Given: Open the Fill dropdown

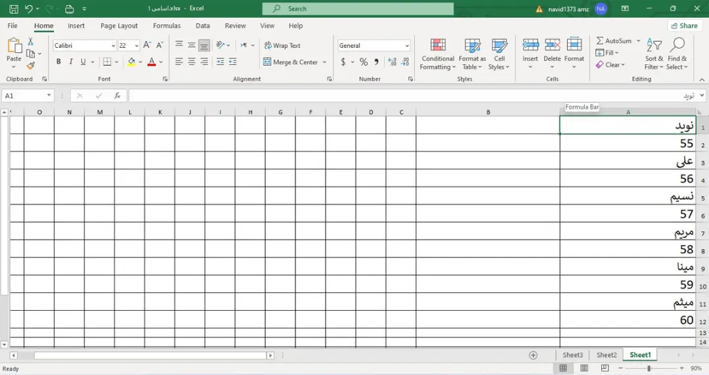Looking at the screenshot, I should click(607, 53).
